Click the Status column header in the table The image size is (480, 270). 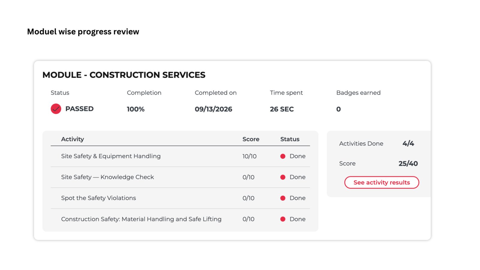pyautogui.click(x=290, y=139)
